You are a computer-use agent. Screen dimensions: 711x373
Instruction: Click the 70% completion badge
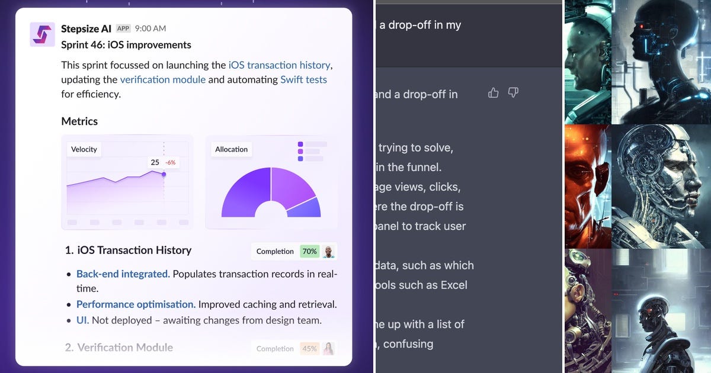coord(309,251)
